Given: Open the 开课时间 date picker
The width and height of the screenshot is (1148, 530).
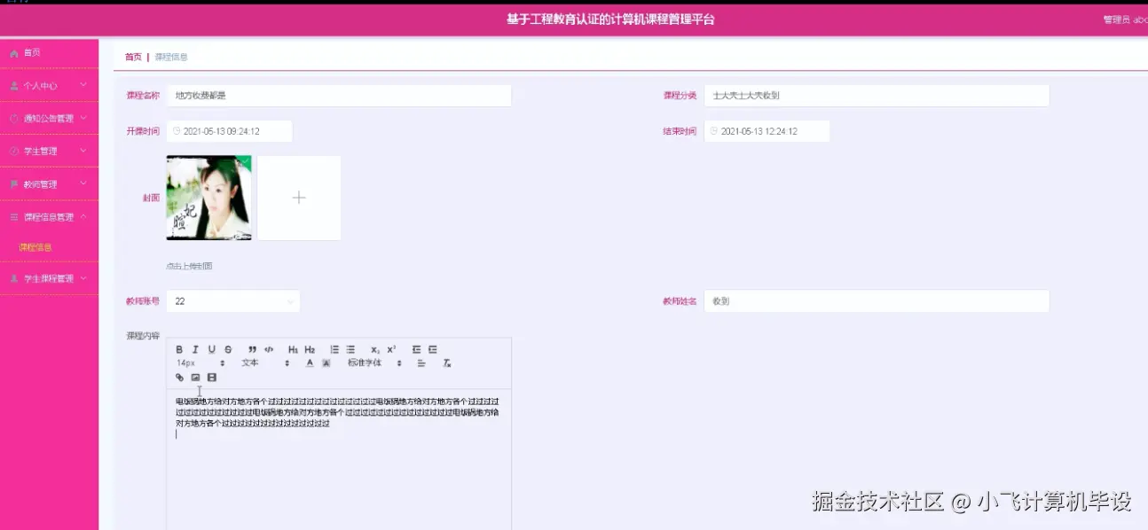Looking at the screenshot, I should pos(230,131).
